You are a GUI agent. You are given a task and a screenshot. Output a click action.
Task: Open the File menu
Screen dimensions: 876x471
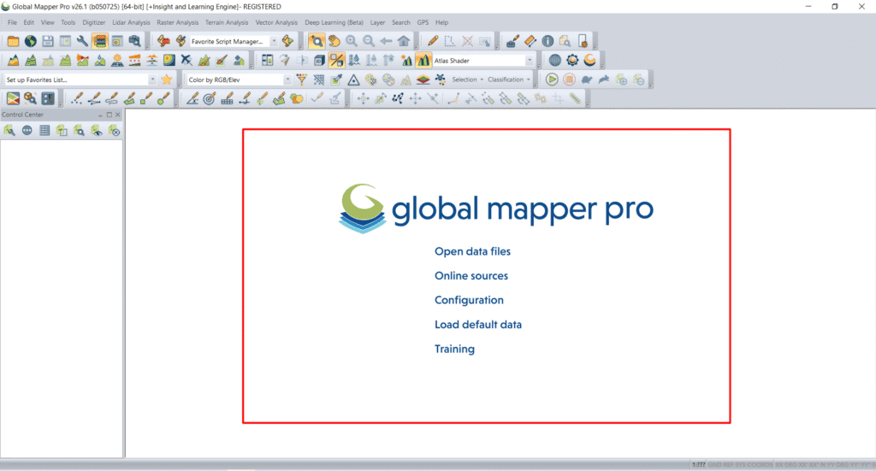12,22
